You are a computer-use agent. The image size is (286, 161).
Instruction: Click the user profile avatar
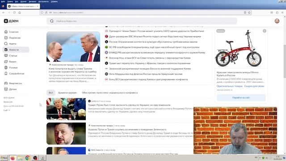(x=277, y=21)
